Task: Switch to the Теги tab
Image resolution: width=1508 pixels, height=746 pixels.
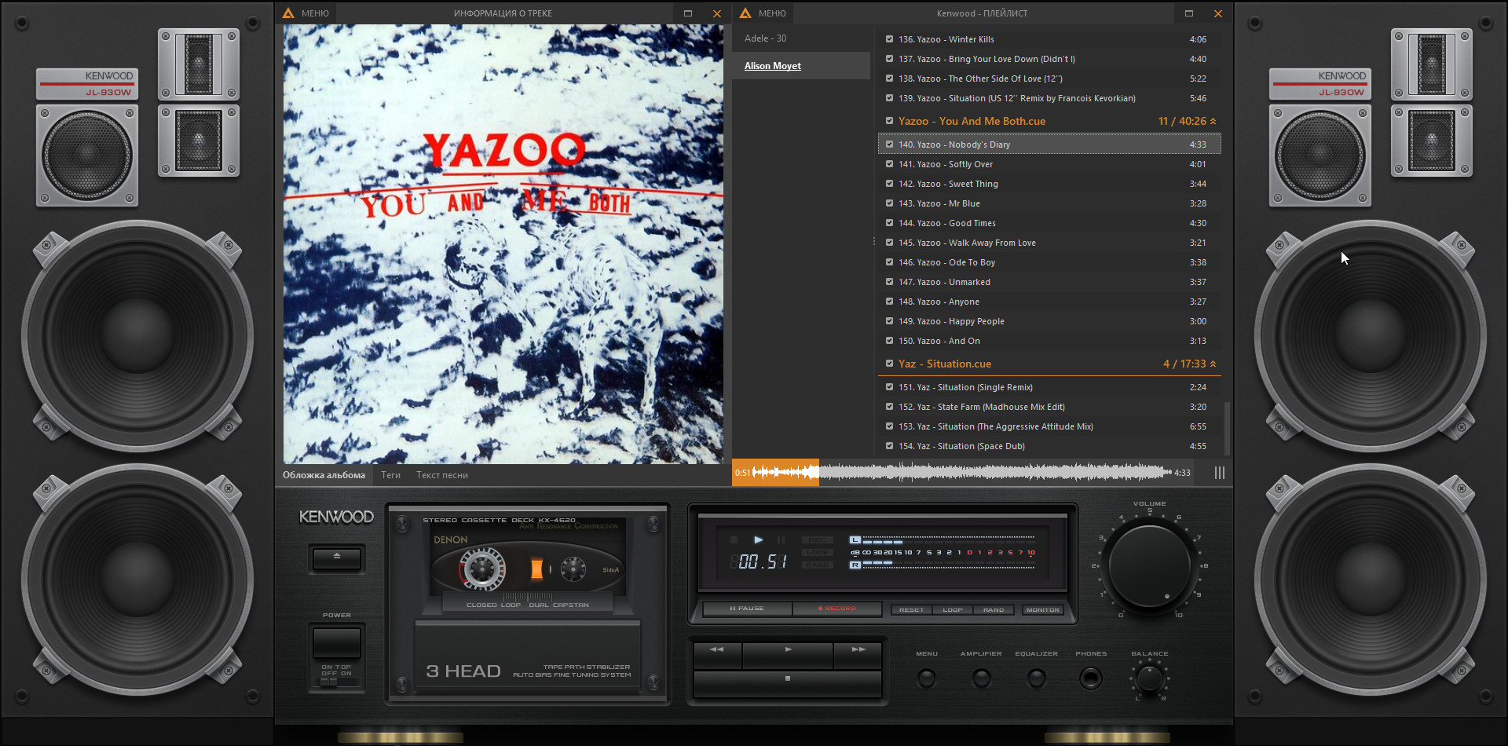Action: [x=390, y=475]
